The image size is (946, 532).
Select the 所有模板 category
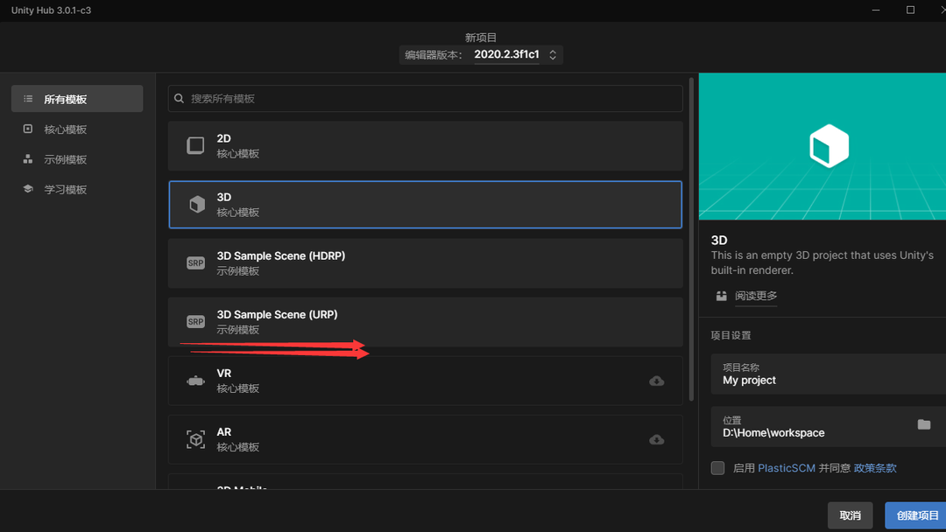[77, 99]
